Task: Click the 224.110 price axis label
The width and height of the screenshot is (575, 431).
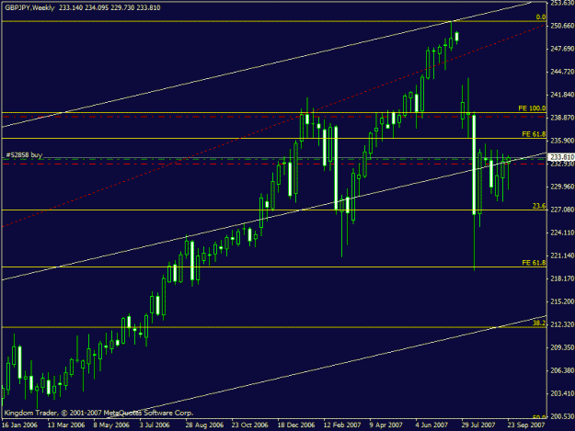Action: pos(562,233)
